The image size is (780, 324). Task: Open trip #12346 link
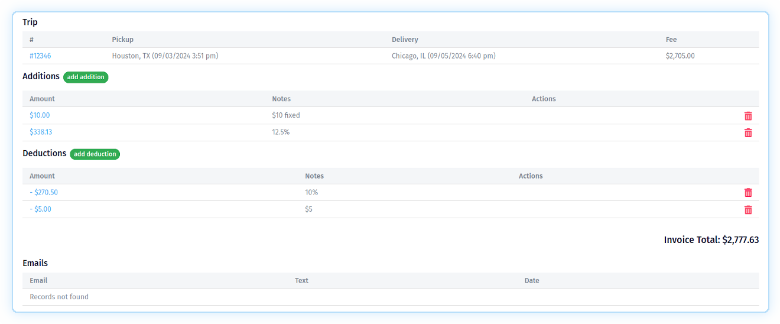[x=40, y=56]
